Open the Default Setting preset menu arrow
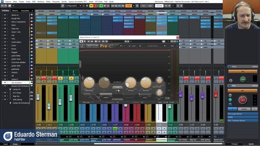 pos(165,46)
